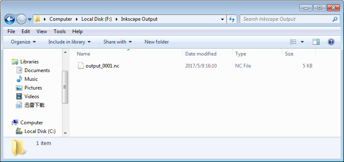Open the recent pages dropdown arrow
This screenshot has height=162, width=344.
point(30,19)
